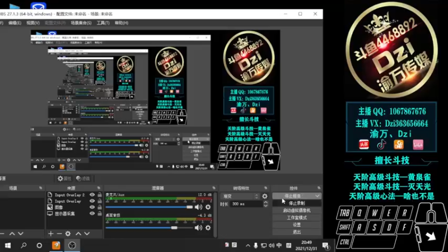Toggle visibility of Input Overlay source

pyautogui.click(x=92, y=201)
